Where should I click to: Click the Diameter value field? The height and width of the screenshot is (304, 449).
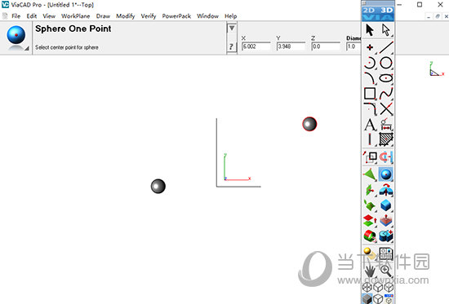point(353,46)
